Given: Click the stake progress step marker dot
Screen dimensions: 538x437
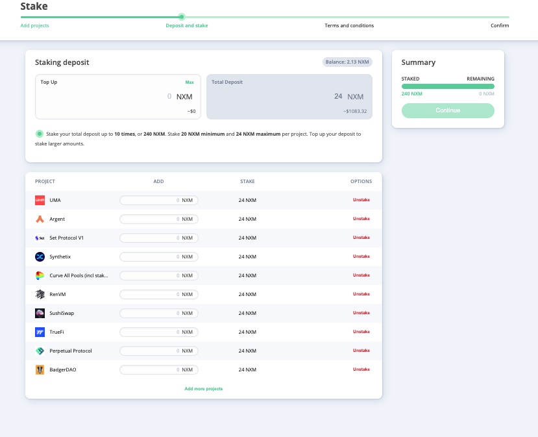Looking at the screenshot, I should coord(182,17).
